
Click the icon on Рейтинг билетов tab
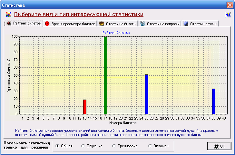coord(9,24)
